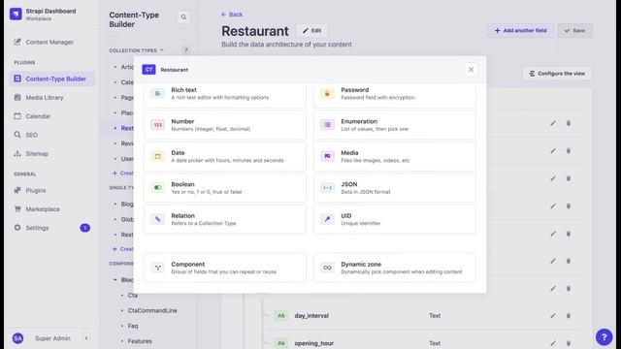Delete the opening_hour field

(569, 342)
